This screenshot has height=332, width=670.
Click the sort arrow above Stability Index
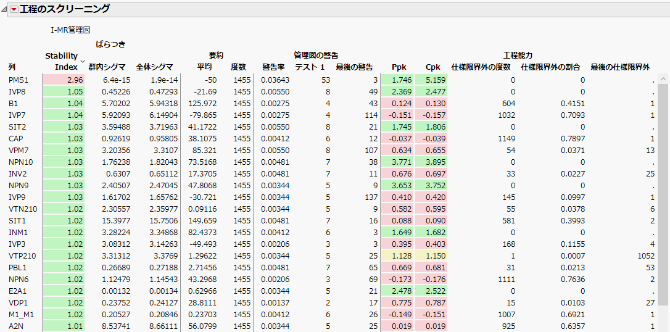pyautogui.click(x=82, y=60)
